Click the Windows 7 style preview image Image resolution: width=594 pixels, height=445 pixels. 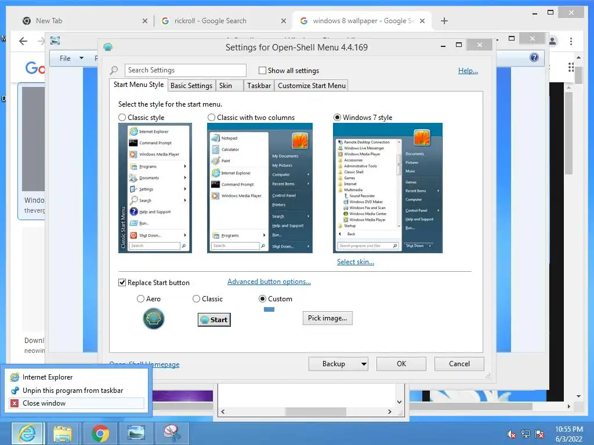387,188
